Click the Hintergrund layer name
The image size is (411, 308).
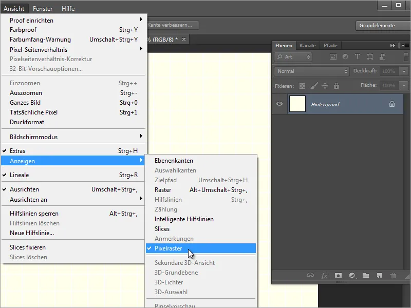pos(325,105)
